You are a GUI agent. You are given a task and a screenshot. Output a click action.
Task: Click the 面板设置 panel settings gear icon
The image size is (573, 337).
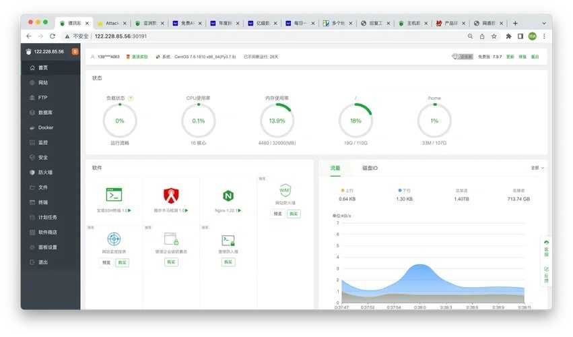[32, 247]
